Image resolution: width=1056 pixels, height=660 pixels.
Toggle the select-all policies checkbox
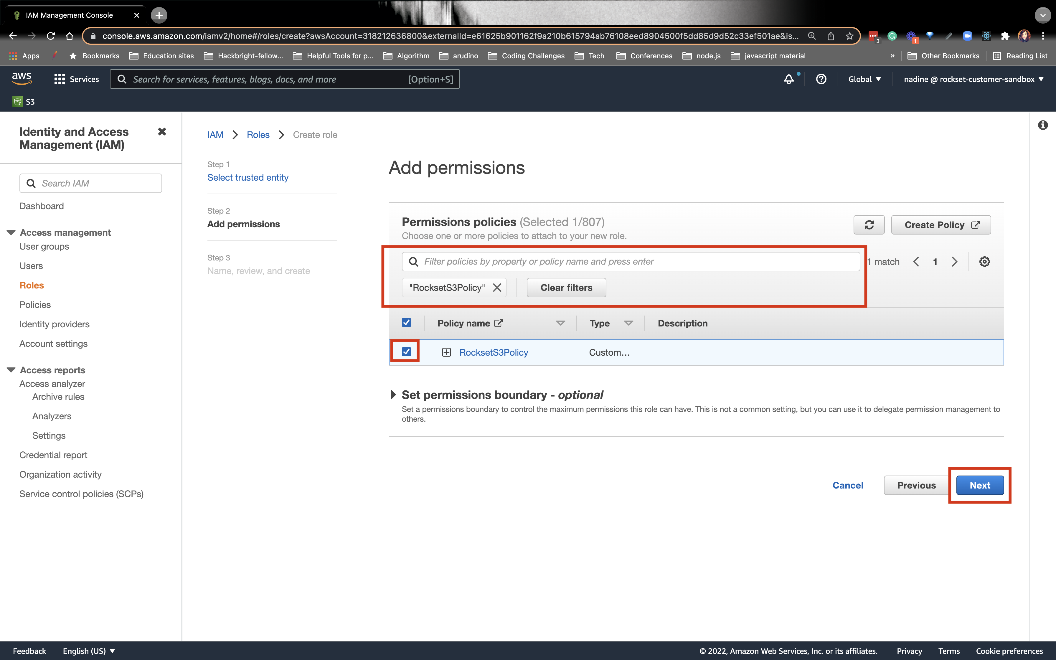coord(406,323)
